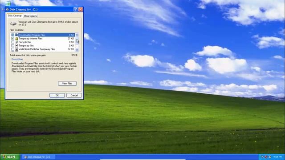The image size is (285, 160).
Task: Click Disk Cleanup taskbar button
Action: coord(38,157)
